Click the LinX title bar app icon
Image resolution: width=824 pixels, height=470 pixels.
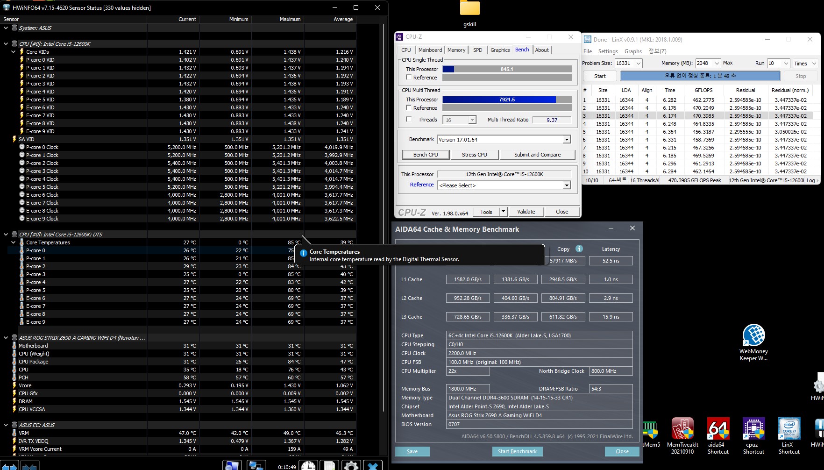click(x=588, y=40)
